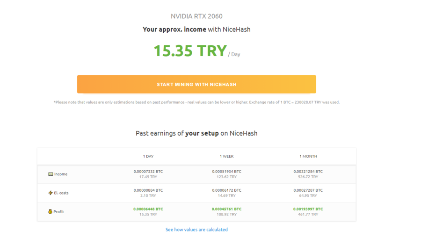The height and width of the screenshot is (245, 421).
Task: Select the 1 MONTH column header
Action: (308, 156)
